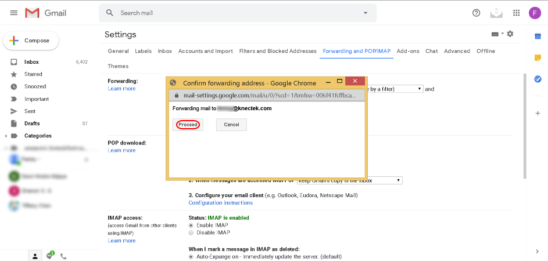Click Learn more under POP download
Viewport: 548px width, 261px height.
(x=121, y=150)
